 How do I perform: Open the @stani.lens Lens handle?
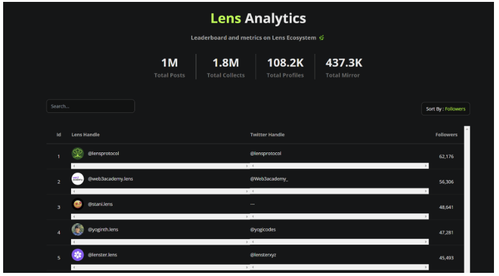[101, 204]
